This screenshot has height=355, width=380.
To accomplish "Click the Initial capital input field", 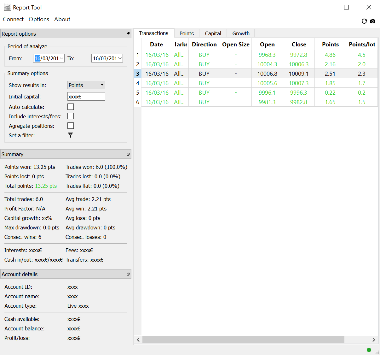I will [x=86, y=97].
